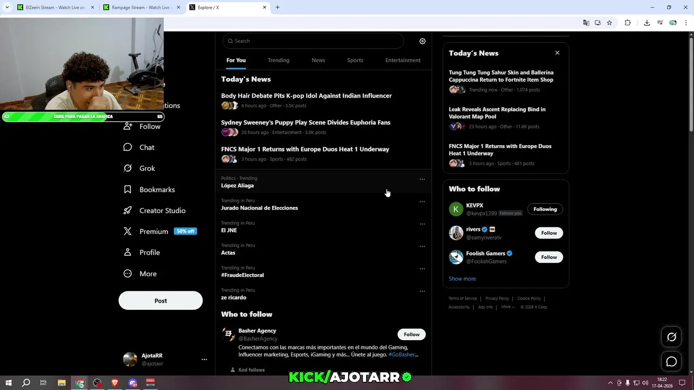Select the For You tab
This screenshot has width=694, height=390.
coord(236,60)
